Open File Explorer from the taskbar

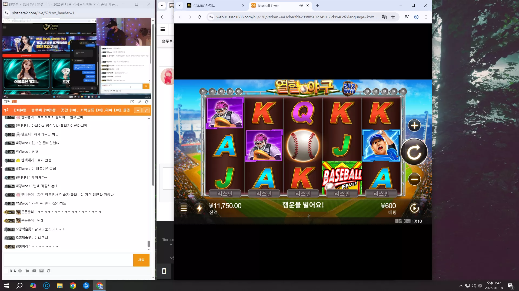click(59, 286)
